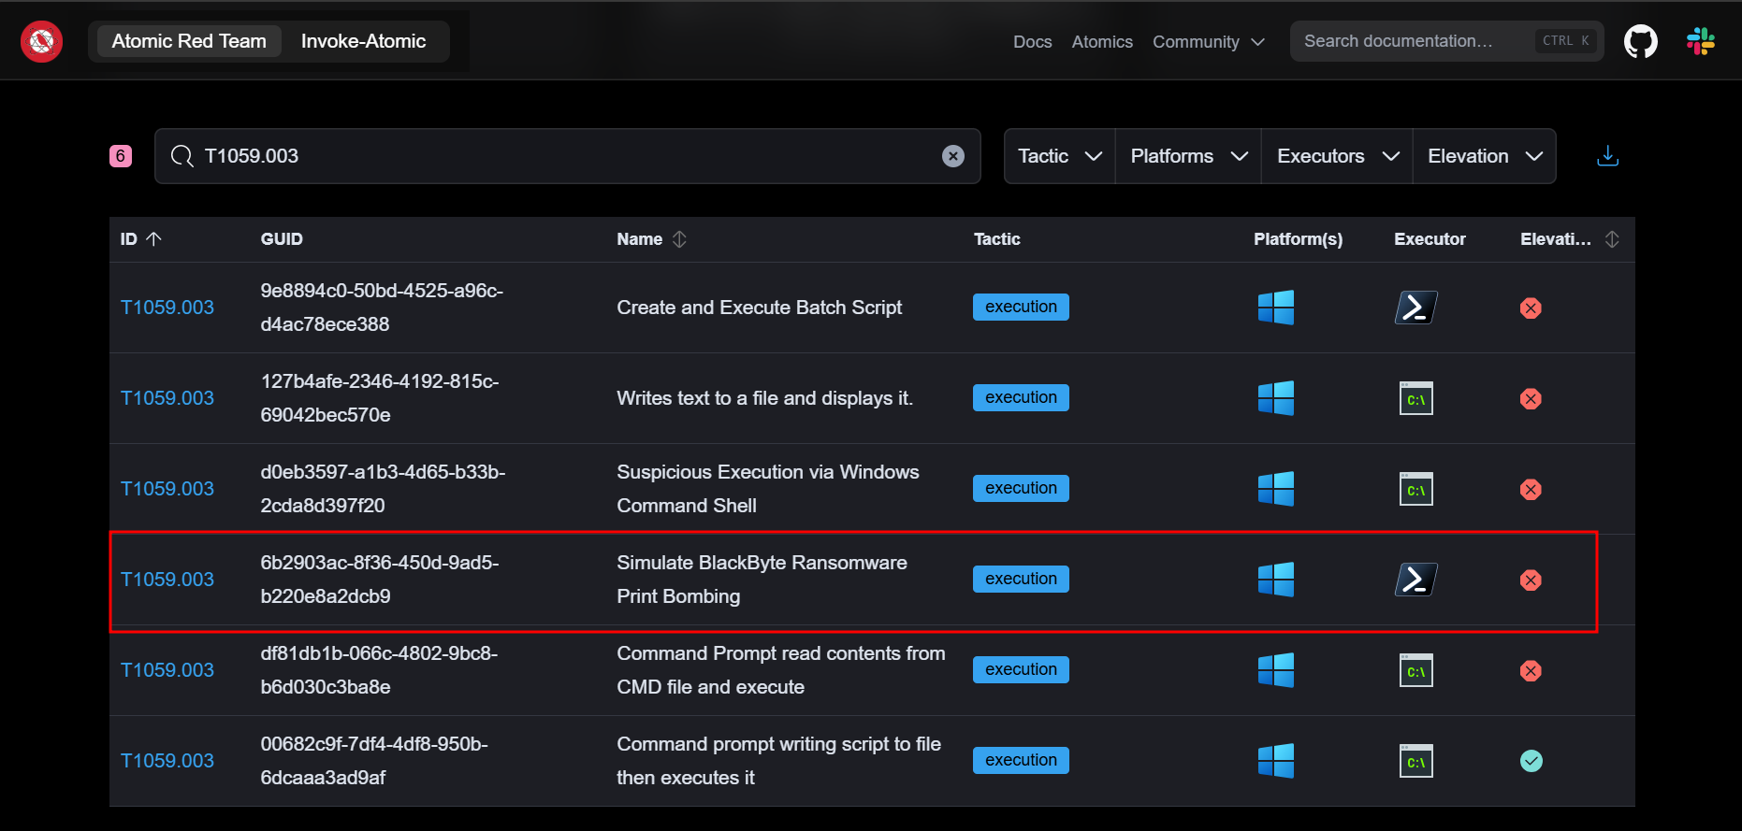Click Windows icon in writing script to file row
Viewport: 1742px width, 831px height.
1276,761
